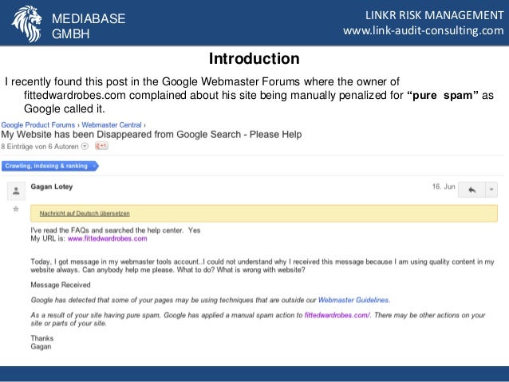Click the www.link-audit-consulting.com header text
509x382 pixels.
[x=424, y=30]
